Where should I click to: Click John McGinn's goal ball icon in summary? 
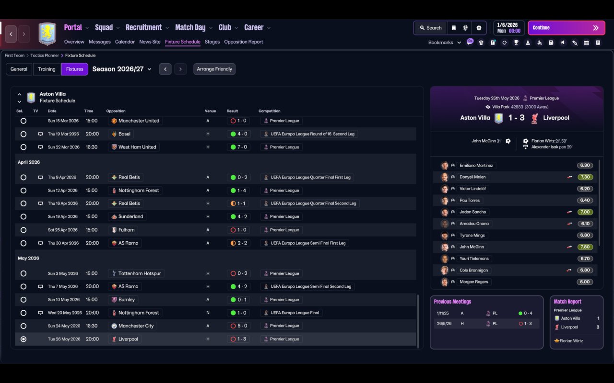click(508, 141)
